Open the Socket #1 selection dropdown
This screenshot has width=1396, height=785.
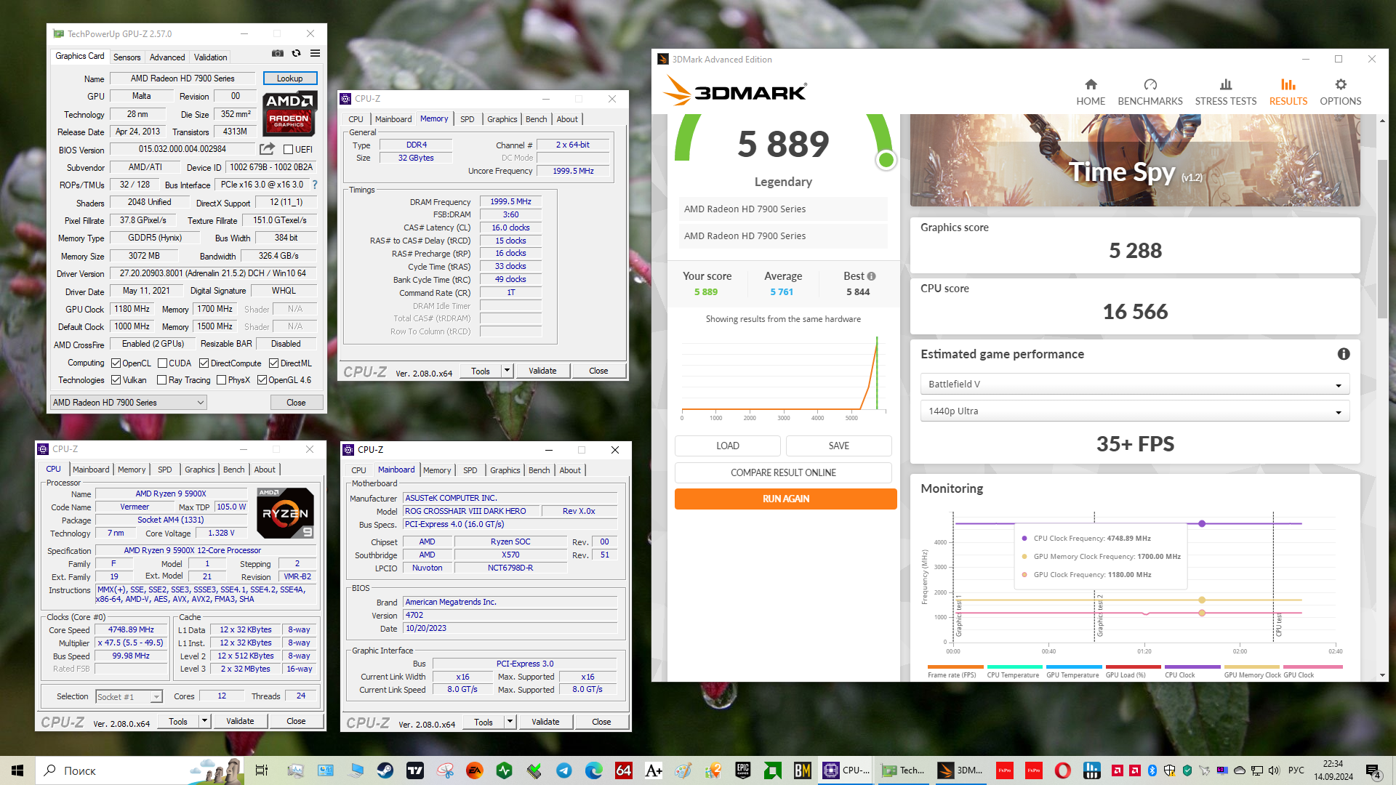click(129, 697)
